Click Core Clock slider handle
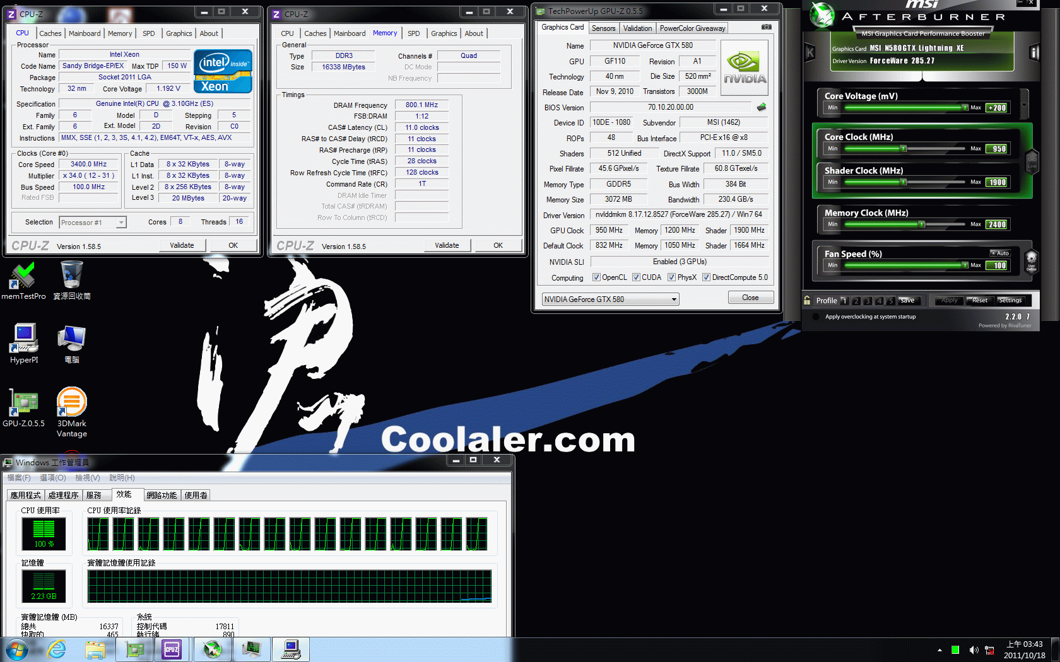The width and height of the screenshot is (1060, 662). click(904, 149)
